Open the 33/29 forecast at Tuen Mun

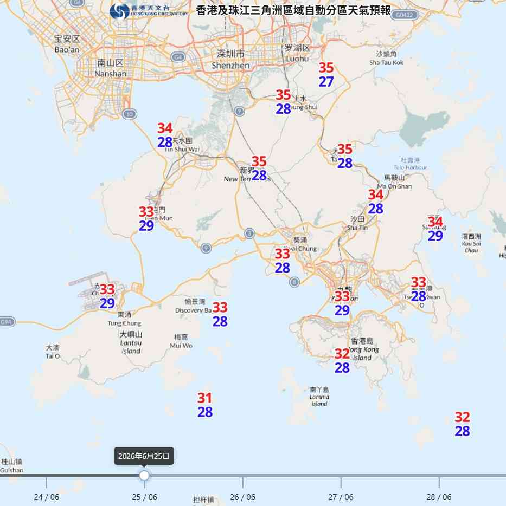pos(146,219)
